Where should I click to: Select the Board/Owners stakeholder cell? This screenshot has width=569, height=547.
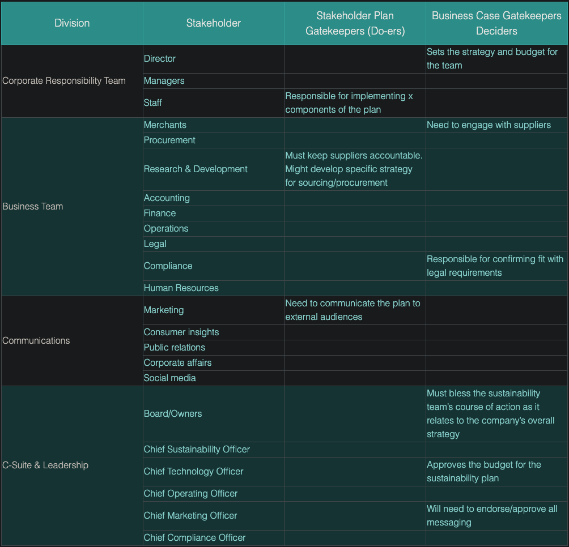pos(173,413)
